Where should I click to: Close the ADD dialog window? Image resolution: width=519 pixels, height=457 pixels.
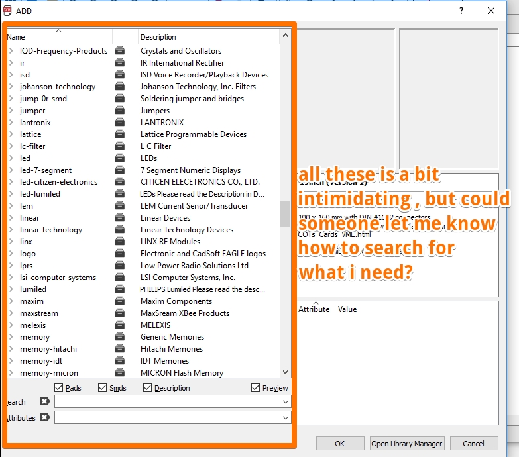coord(491,11)
